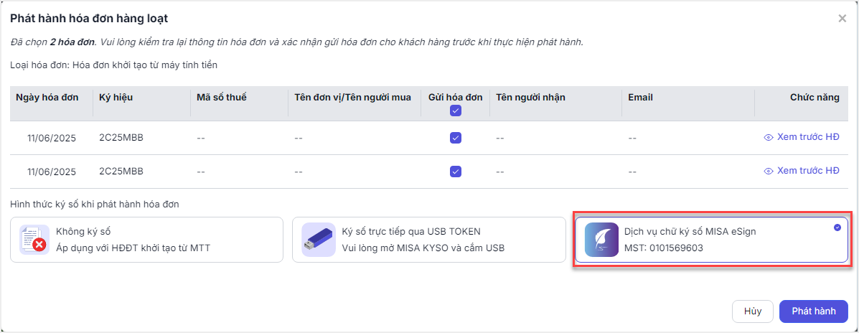Screen dimensions: 859x333
Task: Click the 'Phát hành' button
Action: pos(813,311)
